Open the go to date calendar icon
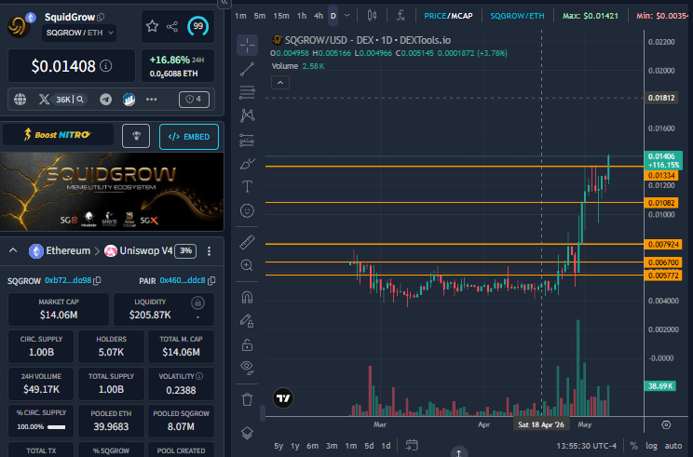 [412, 445]
